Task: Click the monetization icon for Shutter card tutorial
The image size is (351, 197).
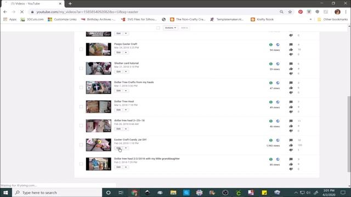Action: (271, 64)
